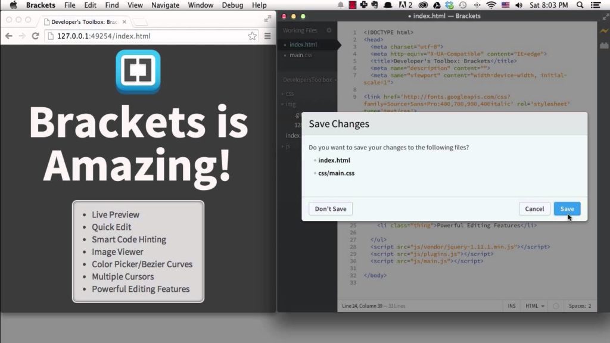This screenshot has width=610, height=343.
Task: Click the Live Preview lightning bolt icon
Action: coord(604,31)
